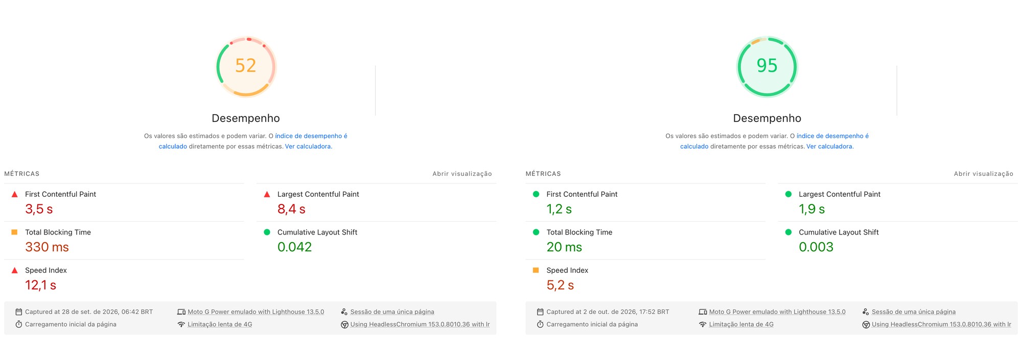Click stopwatch icon in the 95-score report footer

point(540,325)
